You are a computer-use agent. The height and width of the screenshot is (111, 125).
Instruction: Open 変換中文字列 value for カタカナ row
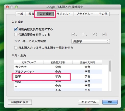[x=87, y=67]
